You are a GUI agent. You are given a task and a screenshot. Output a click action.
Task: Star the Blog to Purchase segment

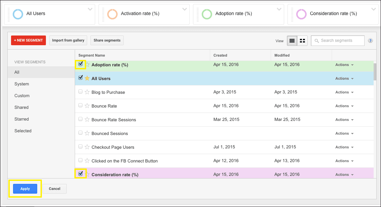[x=87, y=92]
